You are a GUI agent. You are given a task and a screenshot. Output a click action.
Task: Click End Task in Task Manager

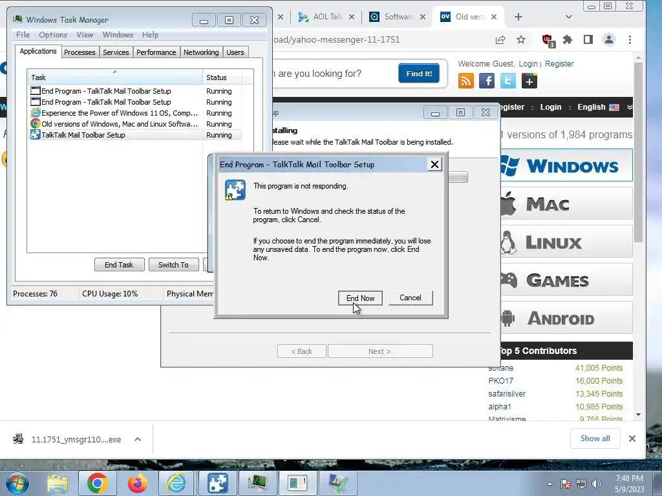(119, 265)
